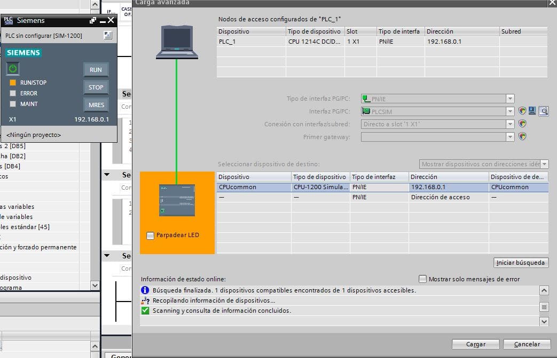Select the Dirección de acceso row
Viewport: 557px width, 358px height.
[x=382, y=197]
